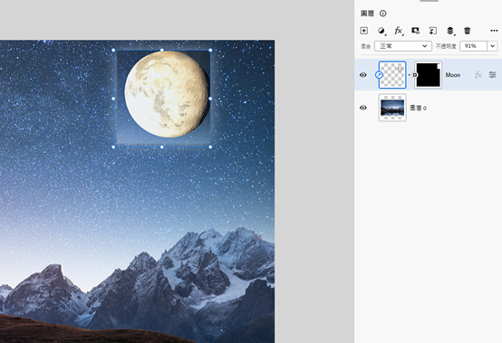
Task: Open the blend mode dropdown
Action: (403, 46)
